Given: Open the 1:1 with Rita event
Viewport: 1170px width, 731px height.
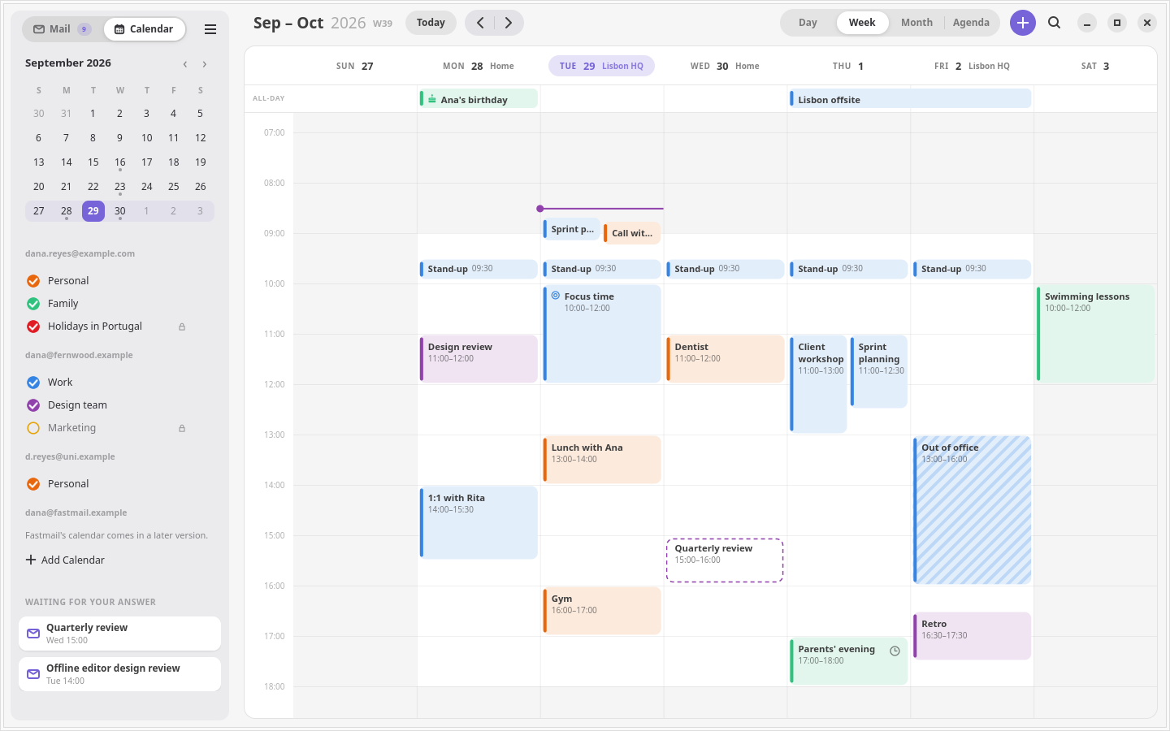Looking at the screenshot, I should click(x=479, y=522).
